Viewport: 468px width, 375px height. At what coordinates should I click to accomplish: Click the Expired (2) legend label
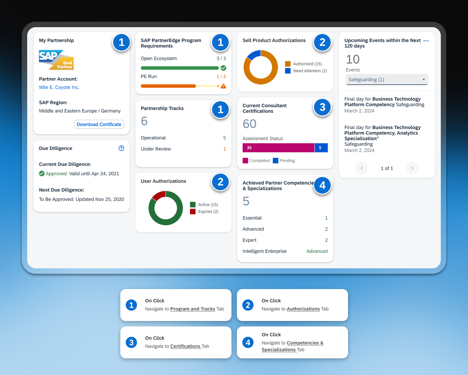point(208,212)
